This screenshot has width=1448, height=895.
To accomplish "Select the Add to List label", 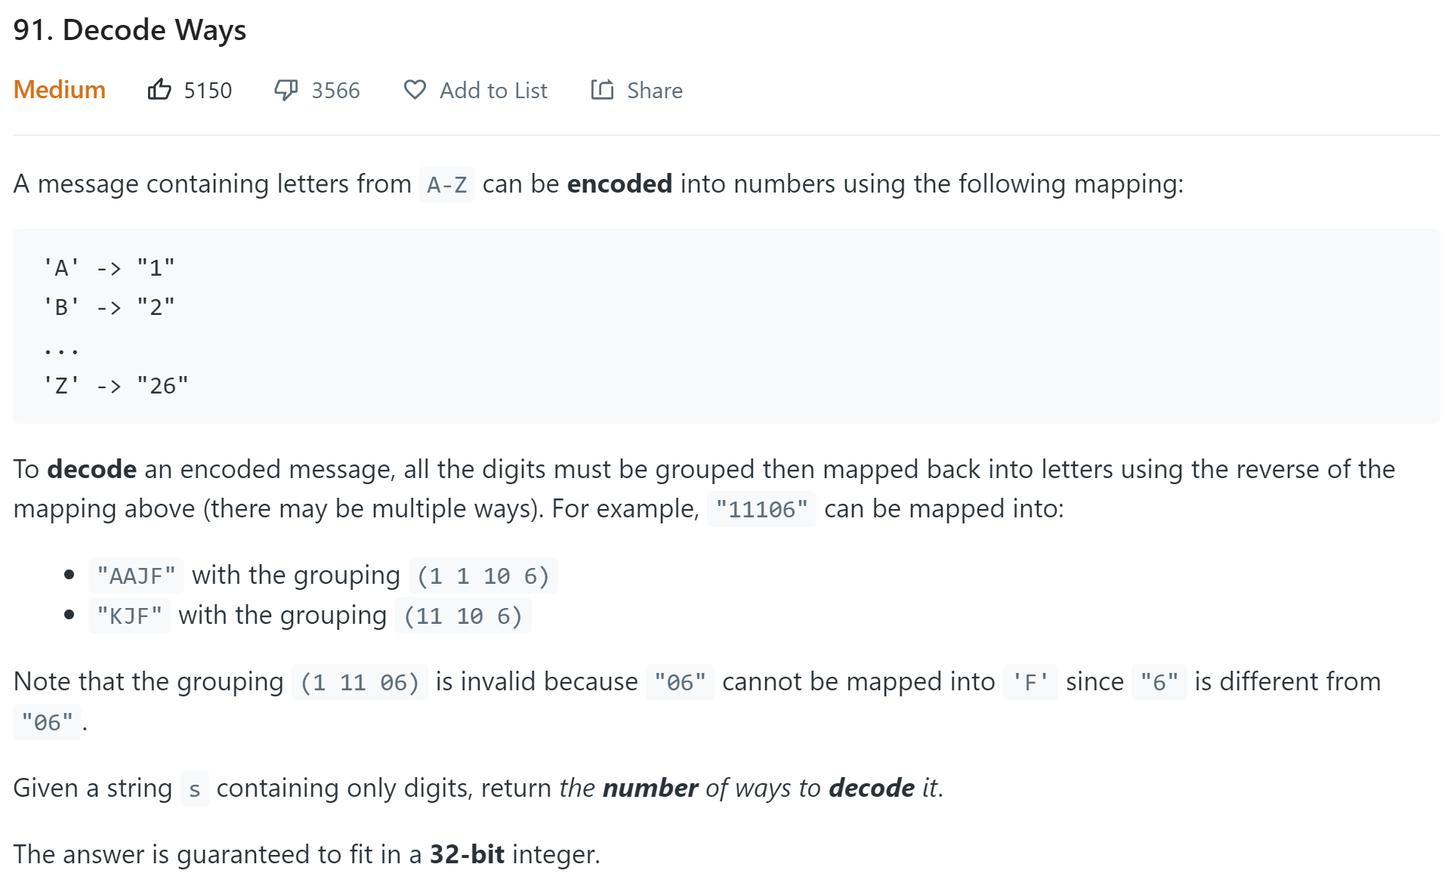I will tap(493, 91).
